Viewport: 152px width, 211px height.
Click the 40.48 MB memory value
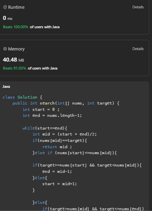[13, 60]
